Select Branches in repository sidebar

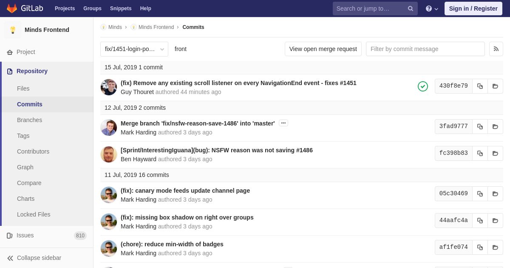pos(29,120)
